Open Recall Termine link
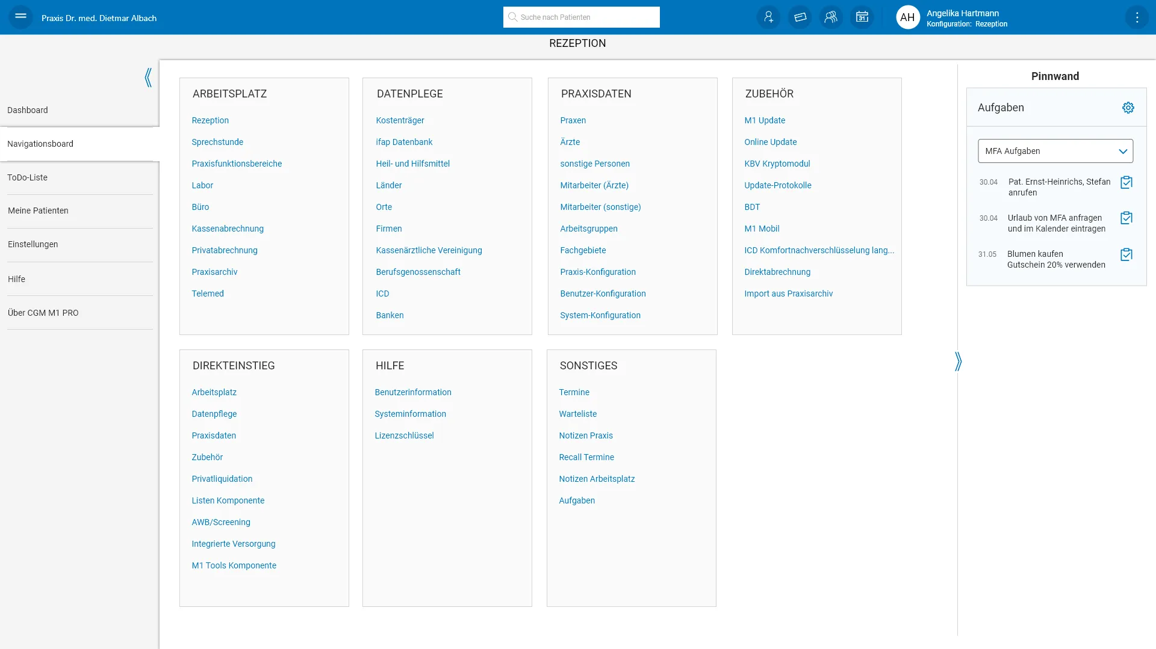 click(586, 457)
